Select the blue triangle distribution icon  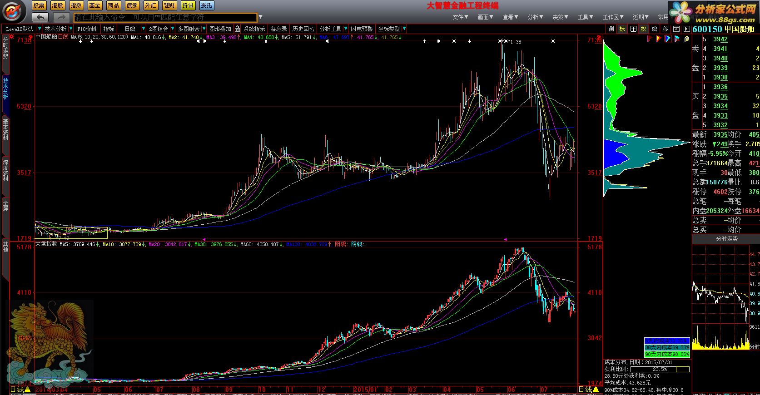pyautogui.click(x=668, y=39)
